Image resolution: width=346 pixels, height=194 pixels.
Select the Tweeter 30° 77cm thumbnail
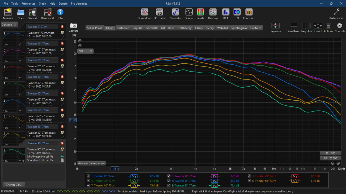click(14, 88)
